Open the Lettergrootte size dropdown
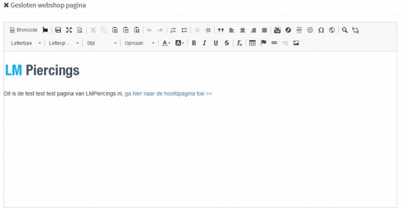The width and height of the screenshot is (401, 208). 64,43
